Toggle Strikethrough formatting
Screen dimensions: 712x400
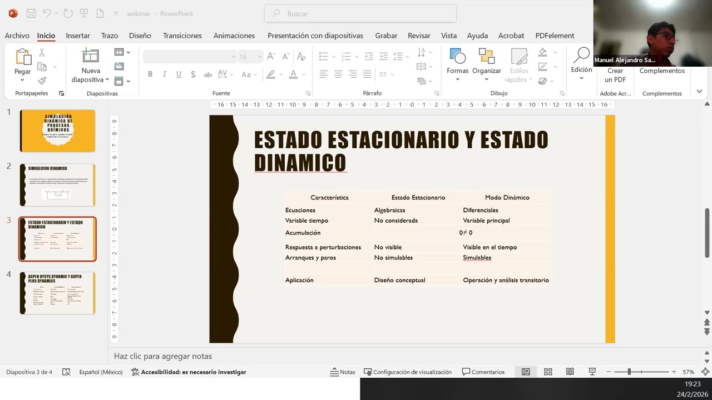(x=207, y=74)
